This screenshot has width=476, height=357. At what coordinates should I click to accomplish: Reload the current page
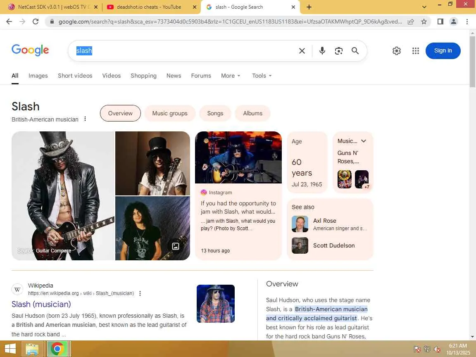36,21
